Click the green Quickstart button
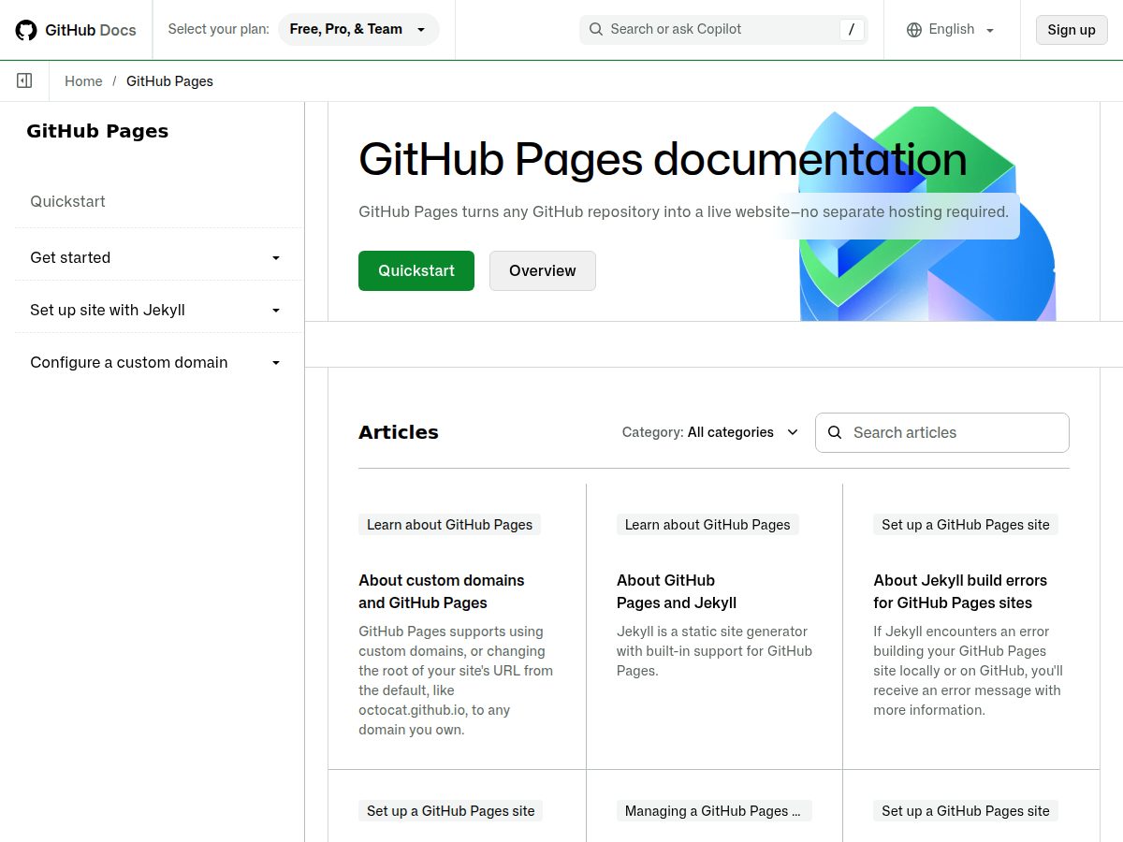 click(416, 270)
